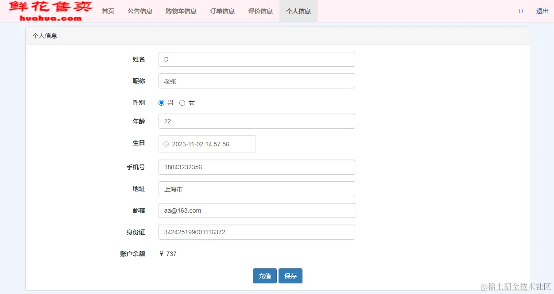
Task: Edit the 地址 field showing 上海市
Action: 257,189
